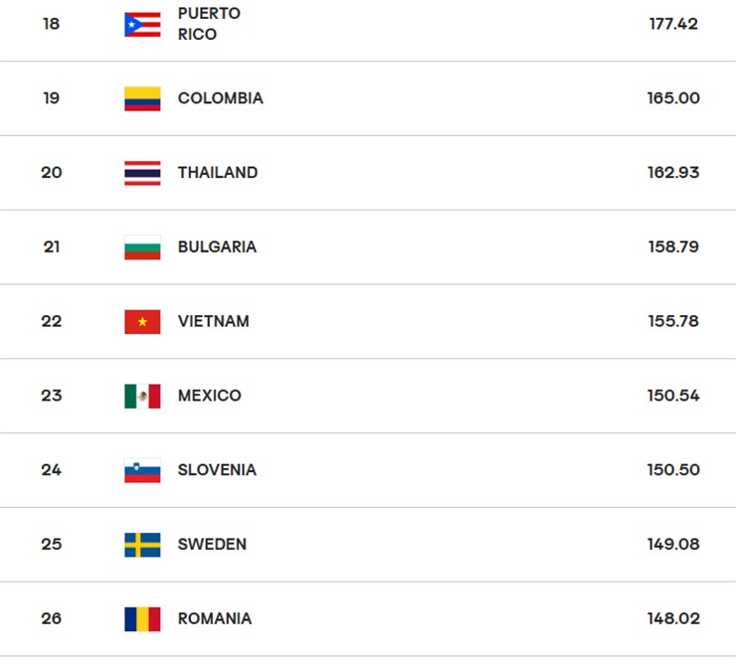Select the THAILAND team name

[217, 173]
